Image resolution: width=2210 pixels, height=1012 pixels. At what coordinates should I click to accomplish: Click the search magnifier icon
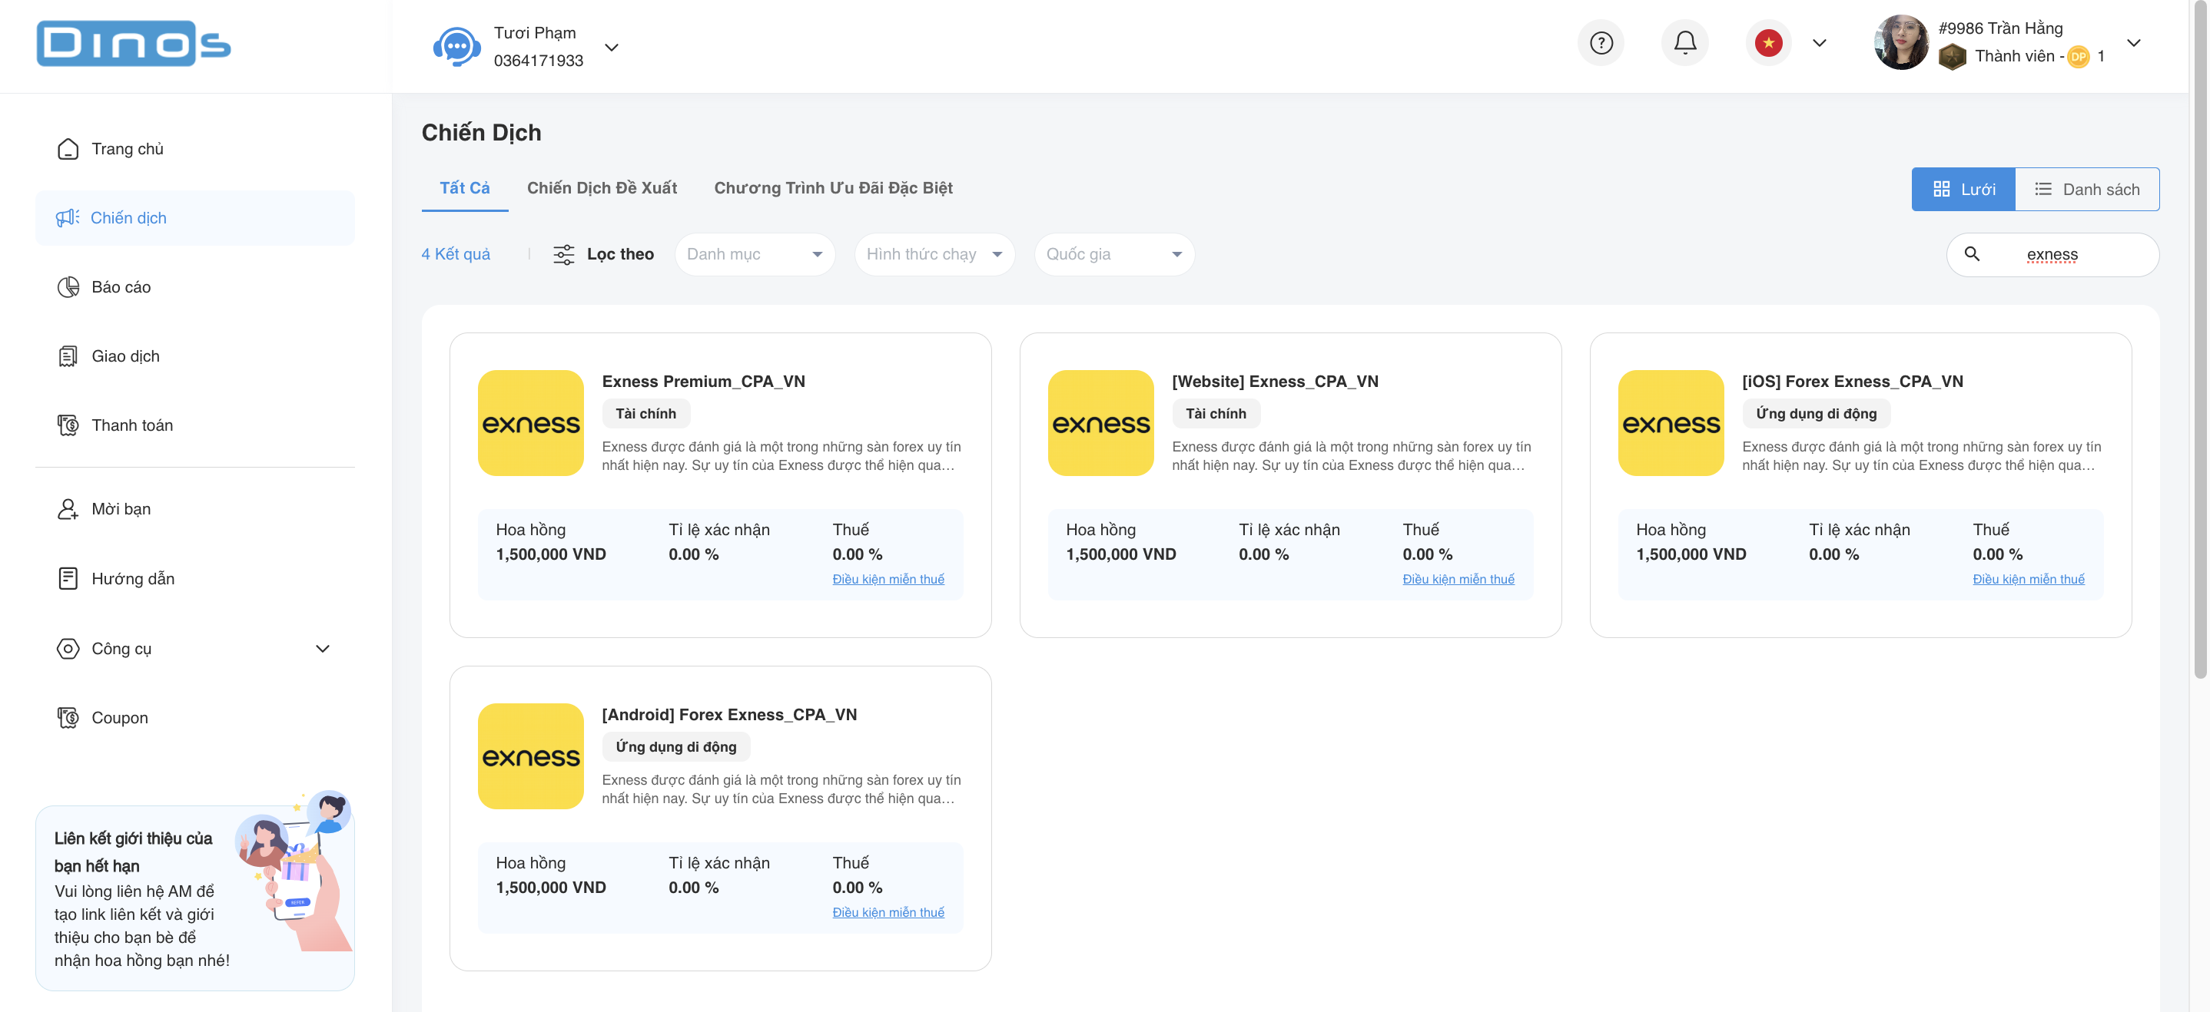(1972, 253)
